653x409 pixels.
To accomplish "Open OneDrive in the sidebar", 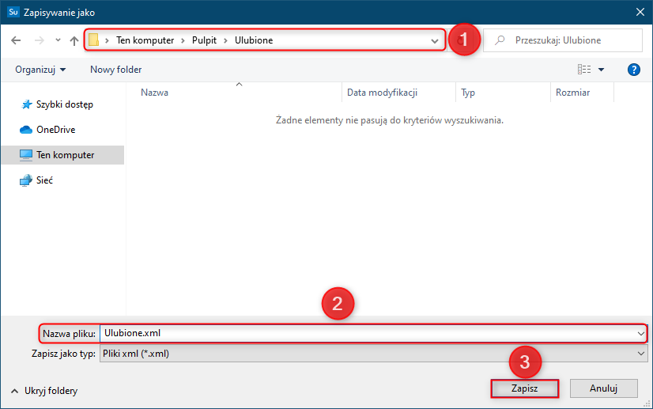I will (x=47, y=130).
